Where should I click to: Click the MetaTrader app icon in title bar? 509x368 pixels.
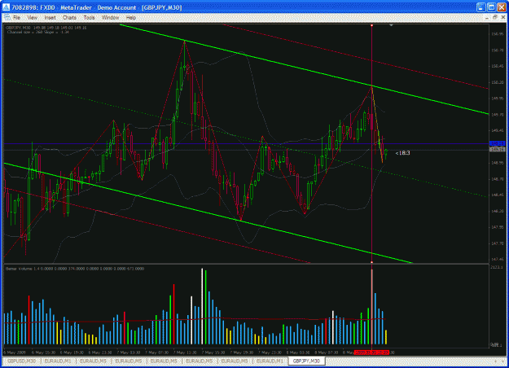(x=6, y=7)
